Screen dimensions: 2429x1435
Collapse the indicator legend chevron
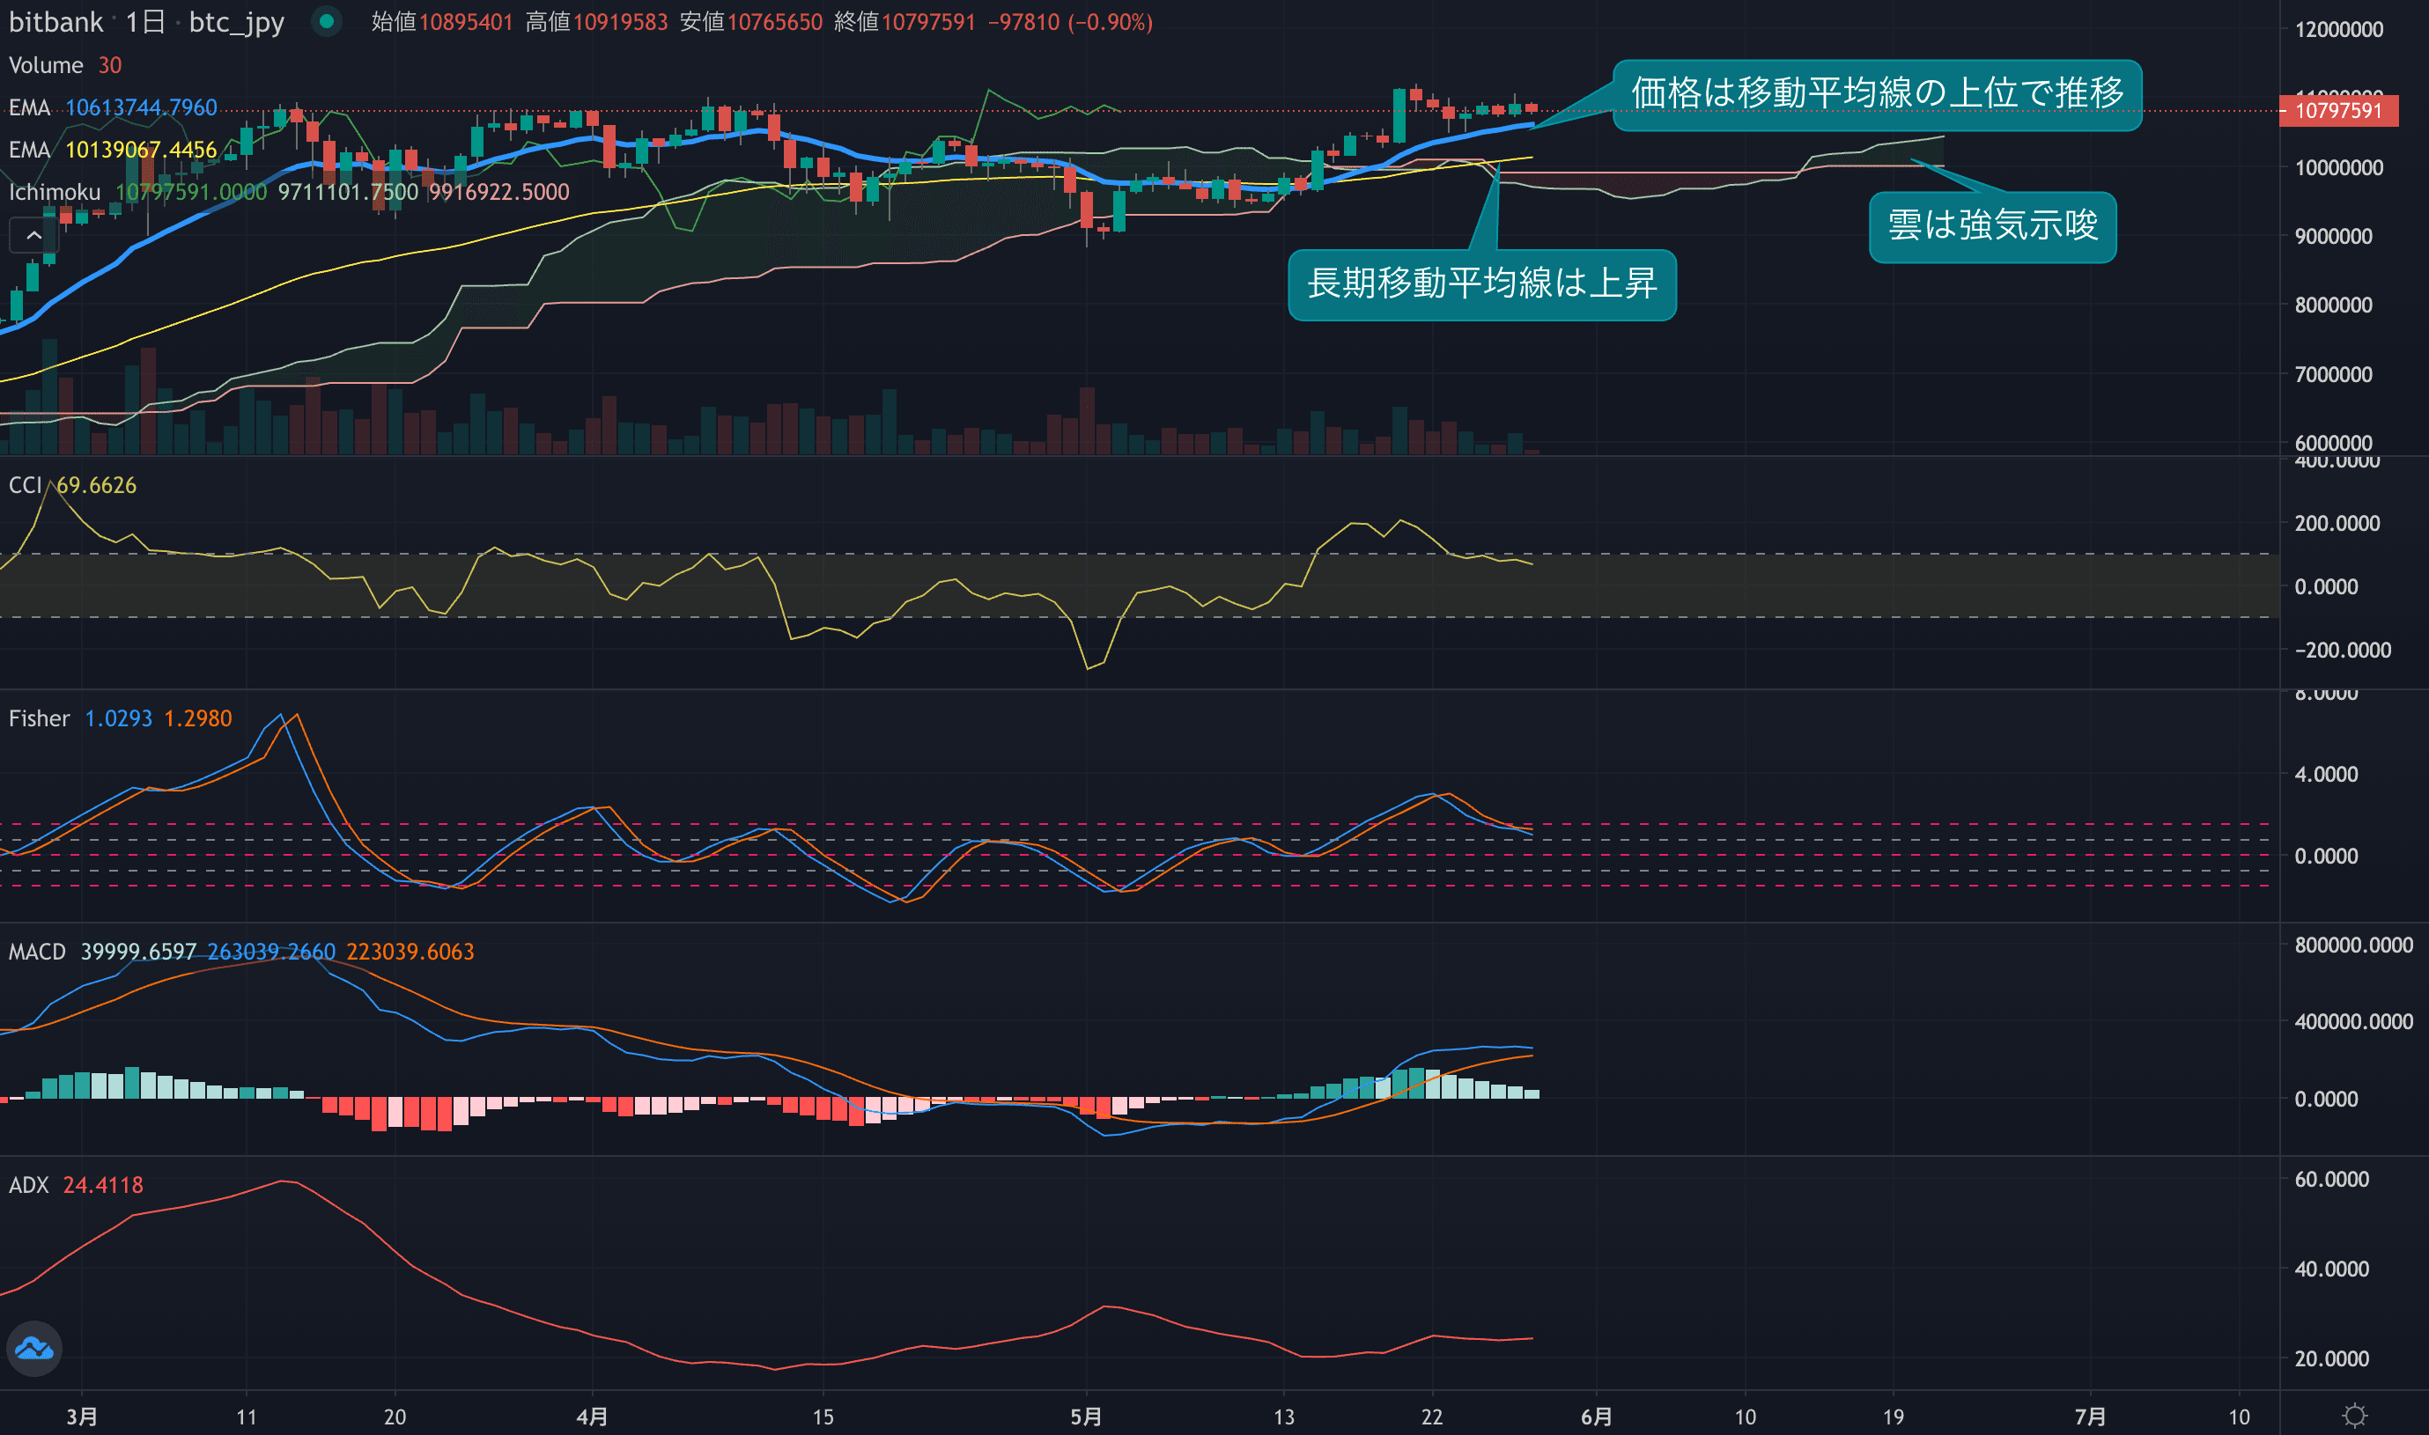click(33, 235)
